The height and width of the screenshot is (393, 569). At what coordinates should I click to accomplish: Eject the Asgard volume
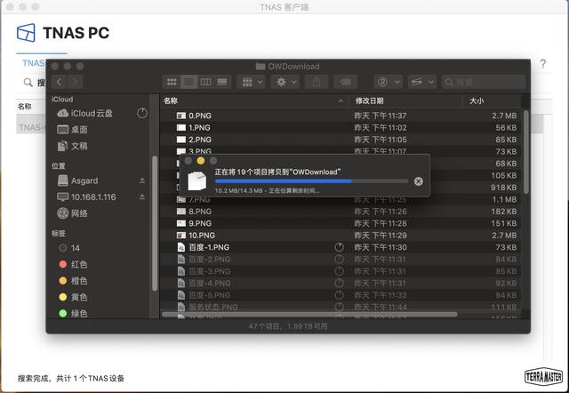[x=142, y=180]
